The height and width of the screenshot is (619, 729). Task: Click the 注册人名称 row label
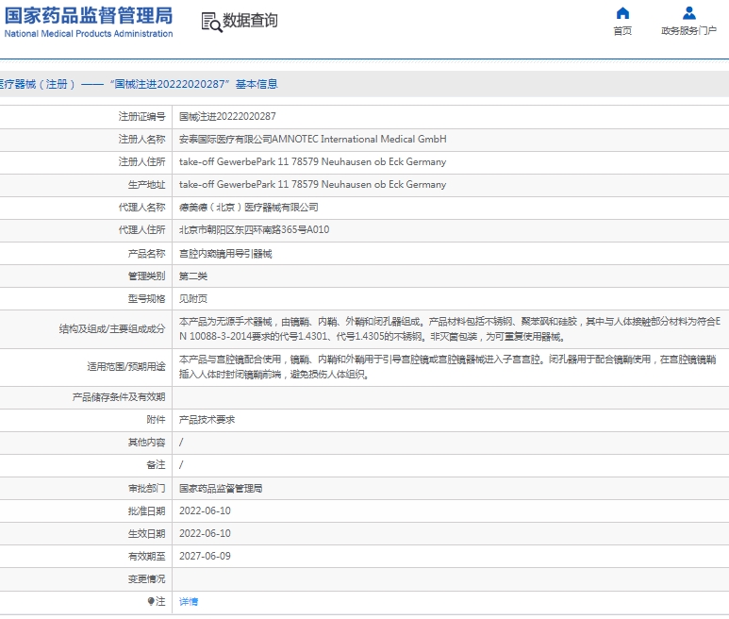(141, 139)
